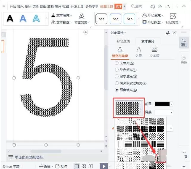
Task: Expand the text style gallery
Action: (47, 19)
